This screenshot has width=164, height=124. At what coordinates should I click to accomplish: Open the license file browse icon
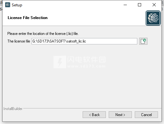point(143,41)
